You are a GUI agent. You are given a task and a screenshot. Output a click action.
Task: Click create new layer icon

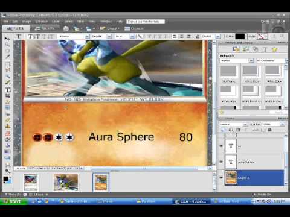pyautogui.click(x=223, y=130)
